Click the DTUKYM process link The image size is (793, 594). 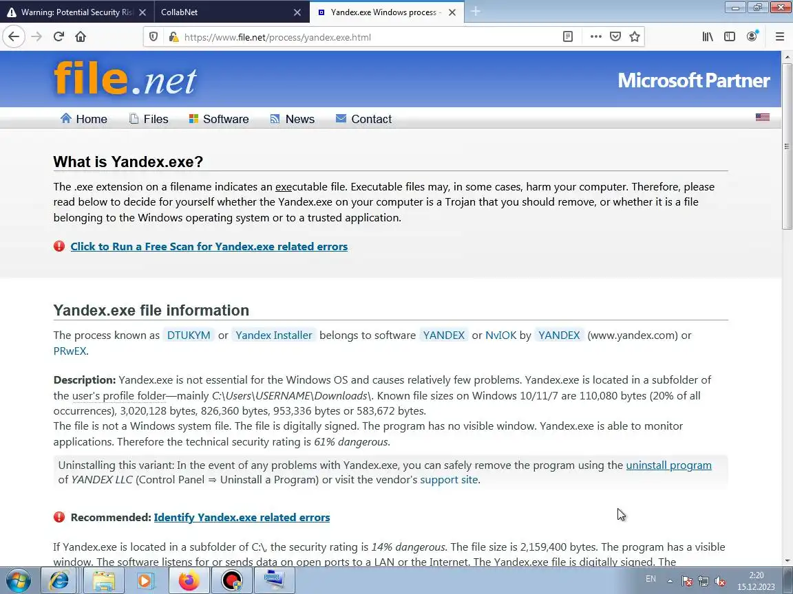(189, 335)
